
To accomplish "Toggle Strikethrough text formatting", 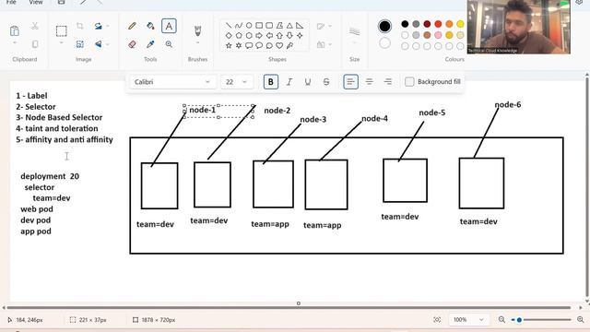I will pyautogui.click(x=326, y=82).
